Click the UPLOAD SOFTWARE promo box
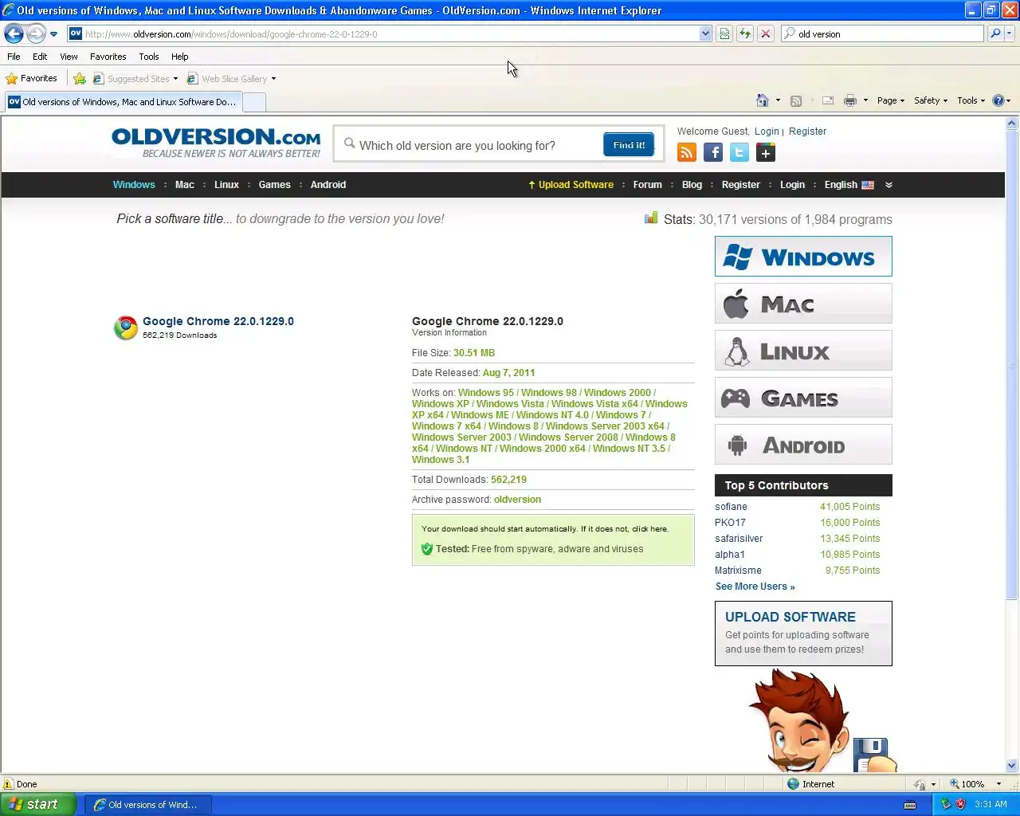 (x=803, y=634)
